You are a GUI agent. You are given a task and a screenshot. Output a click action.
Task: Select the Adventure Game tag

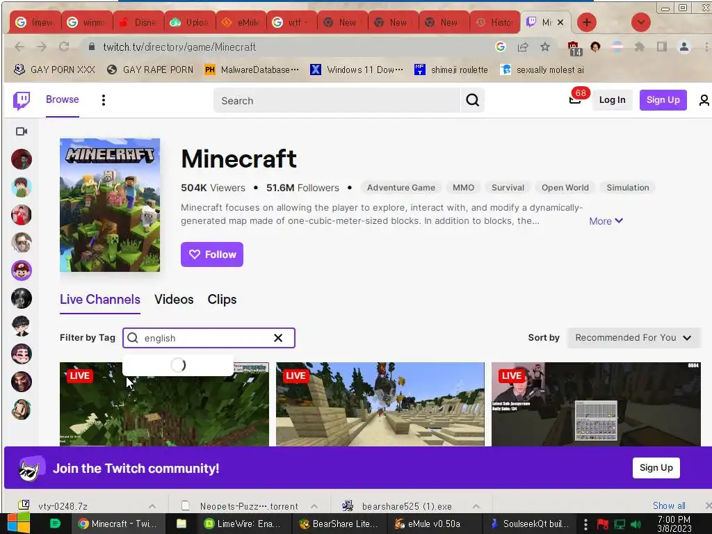(x=401, y=188)
